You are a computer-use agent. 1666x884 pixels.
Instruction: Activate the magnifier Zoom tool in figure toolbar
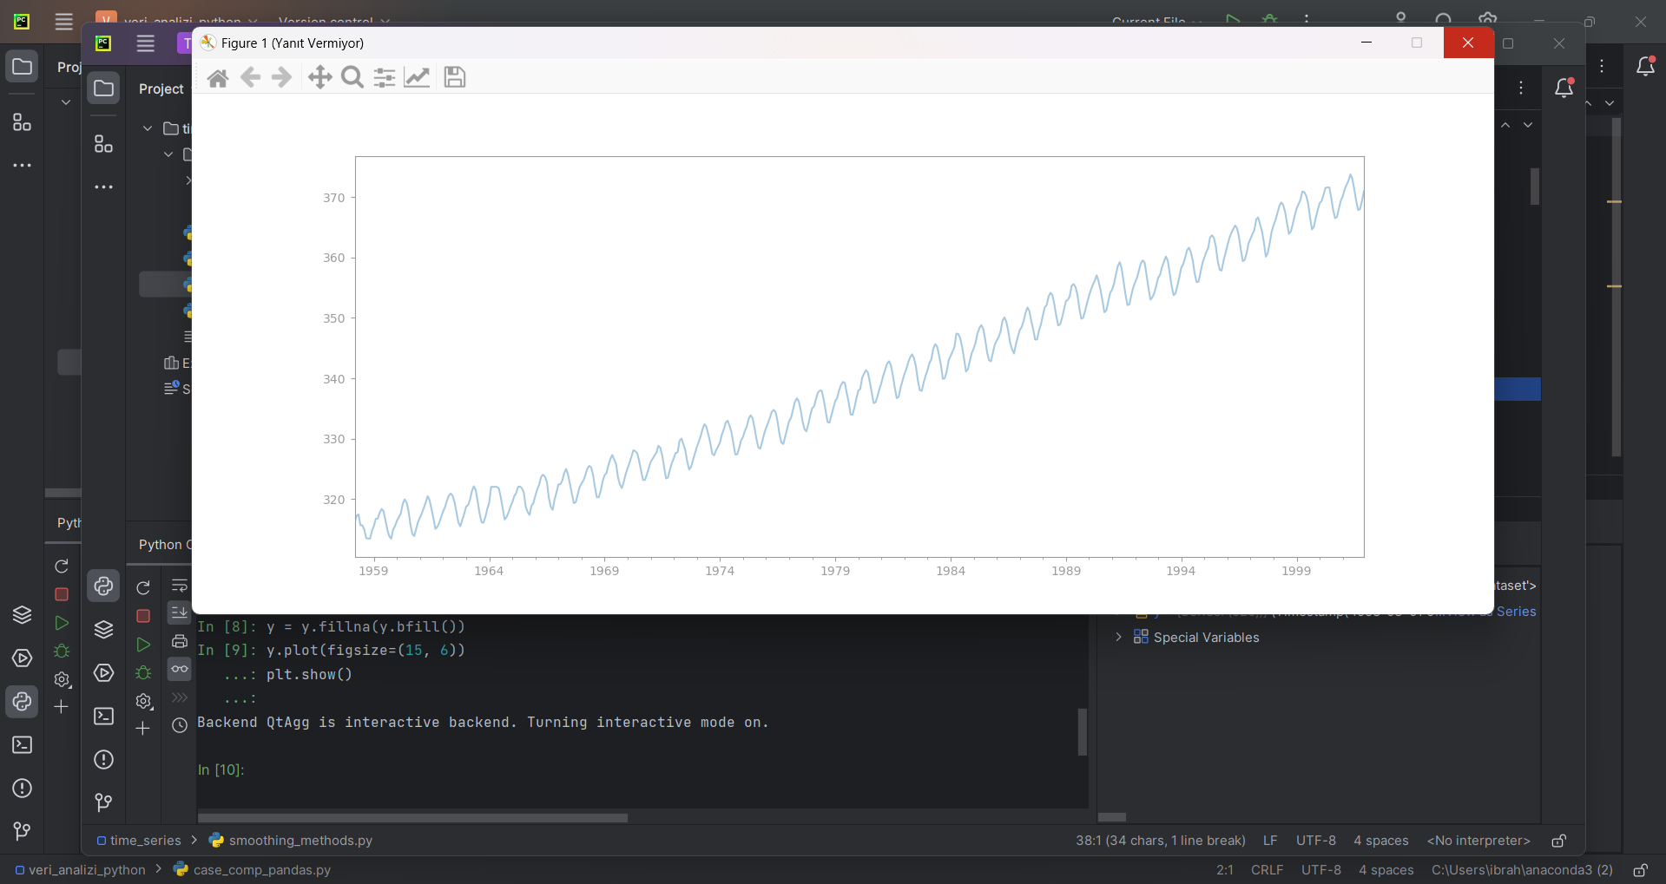pyautogui.click(x=352, y=78)
